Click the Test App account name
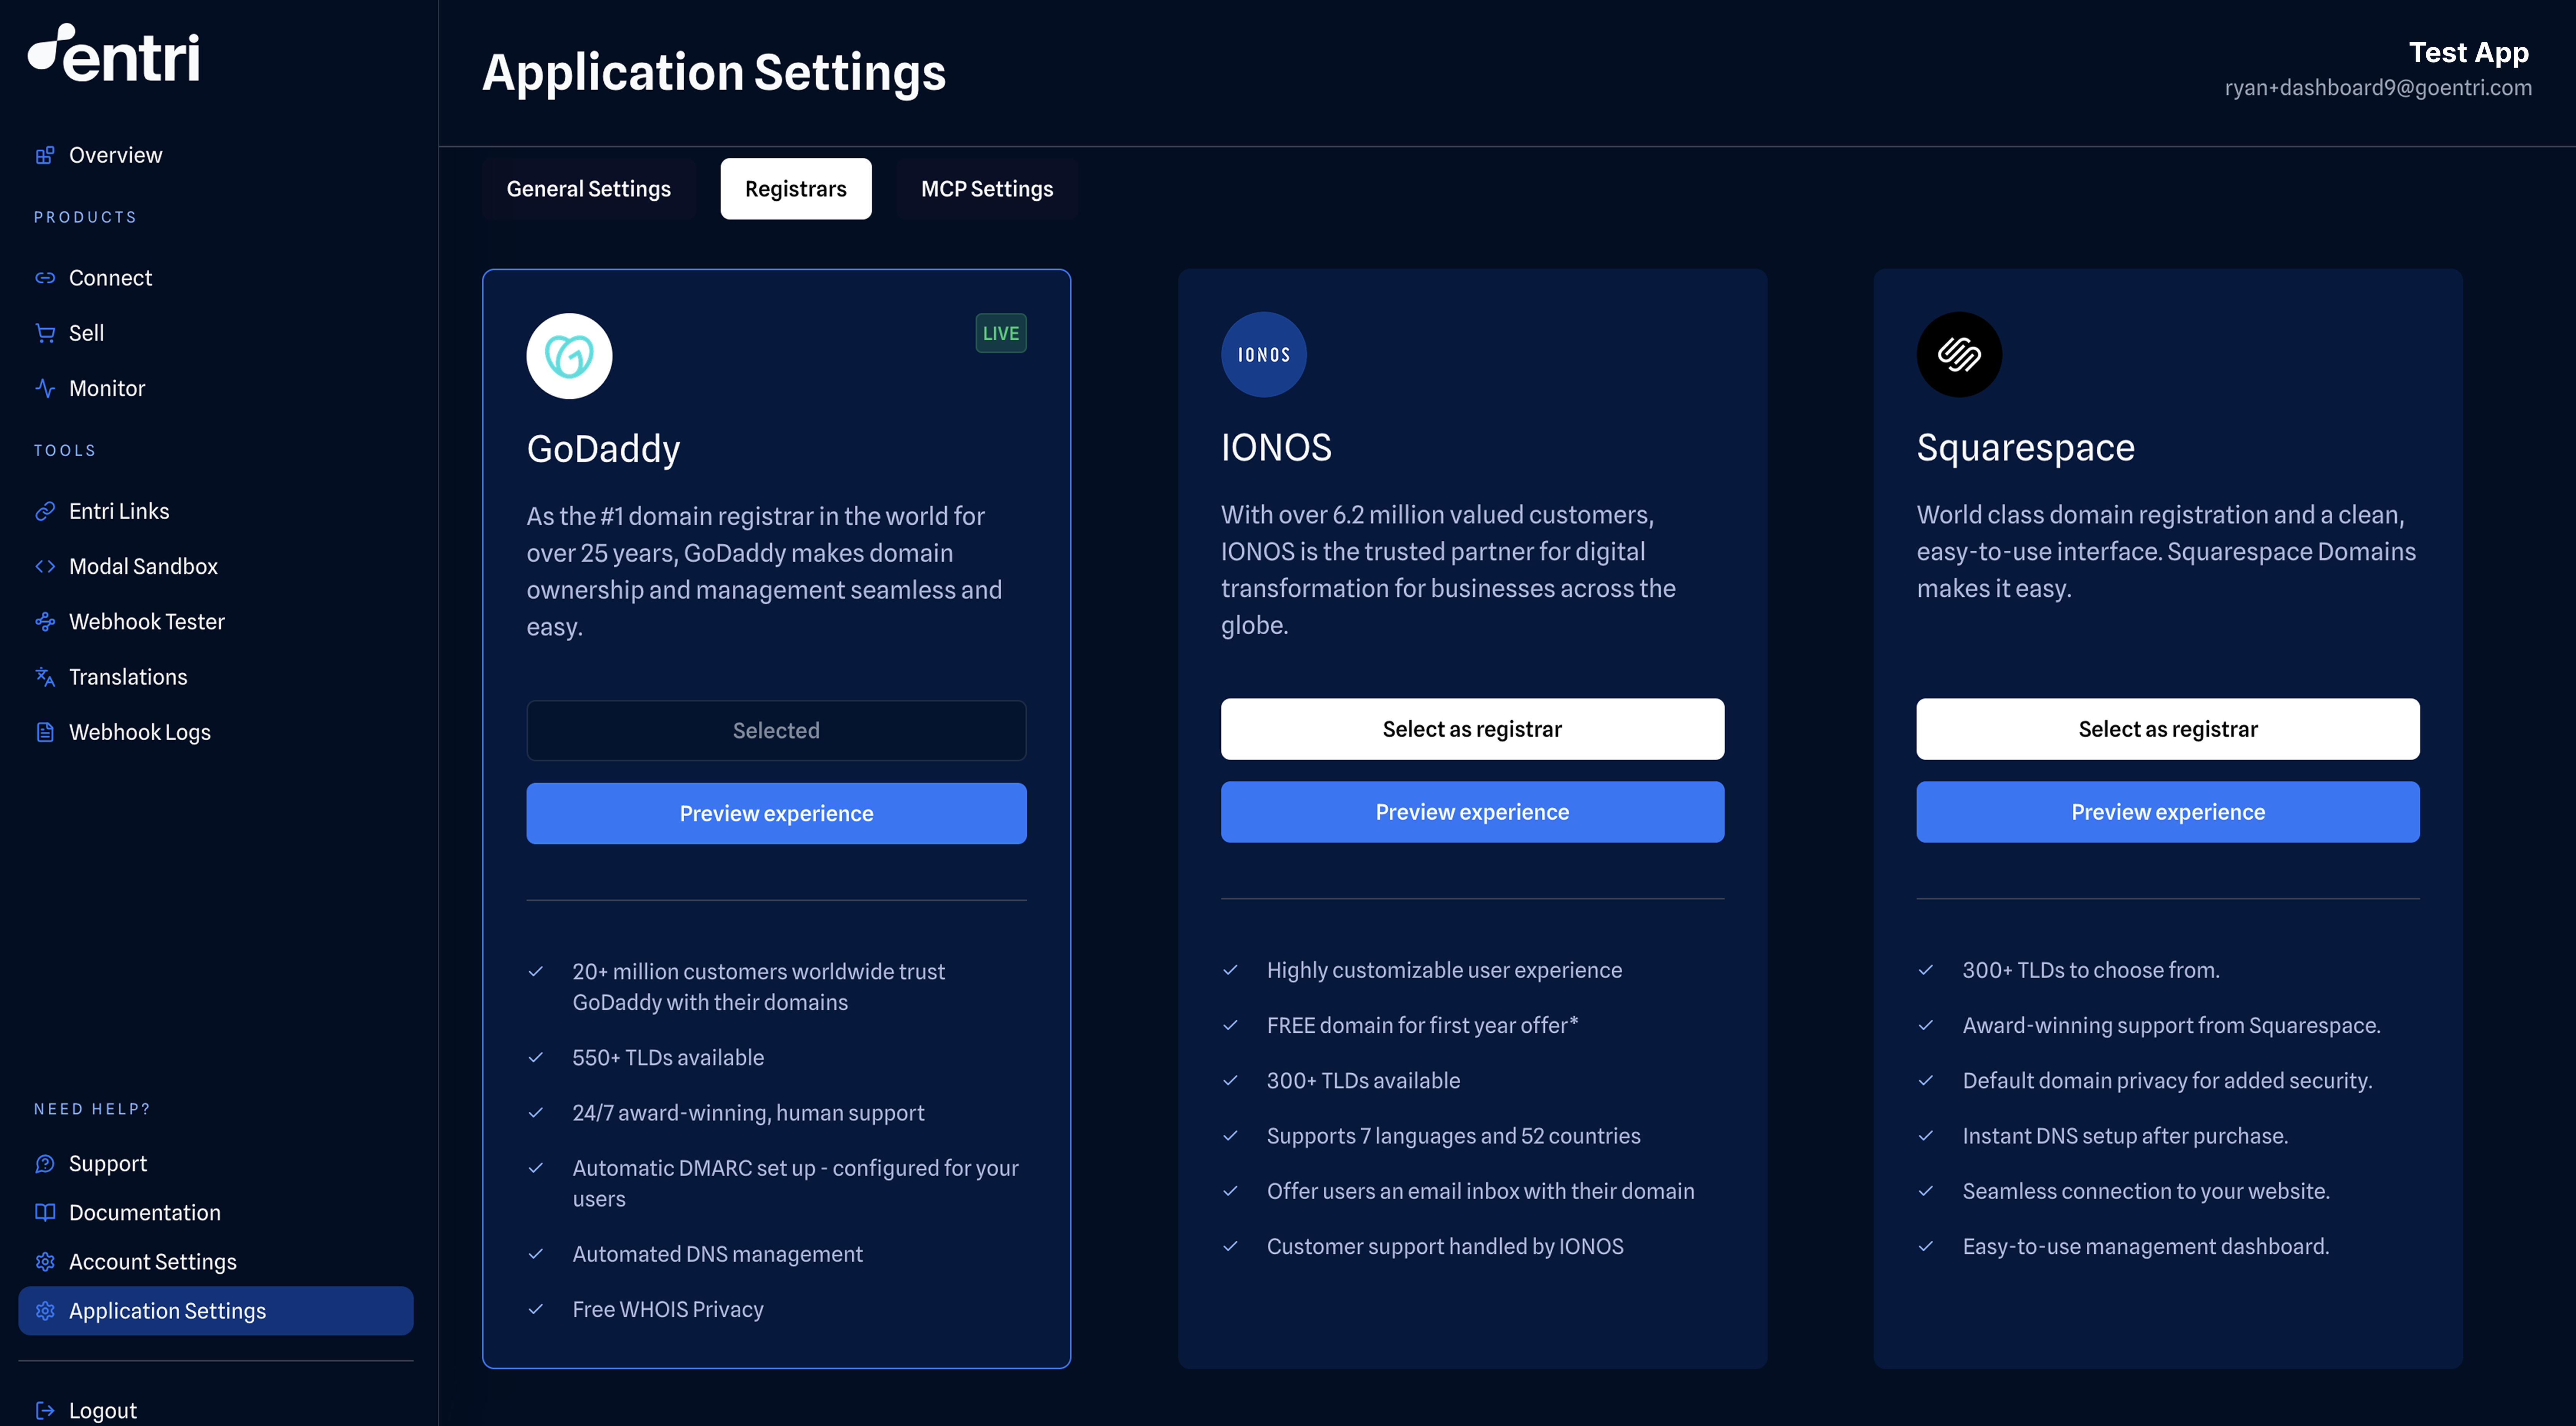The width and height of the screenshot is (2576, 1426). (x=2468, y=52)
